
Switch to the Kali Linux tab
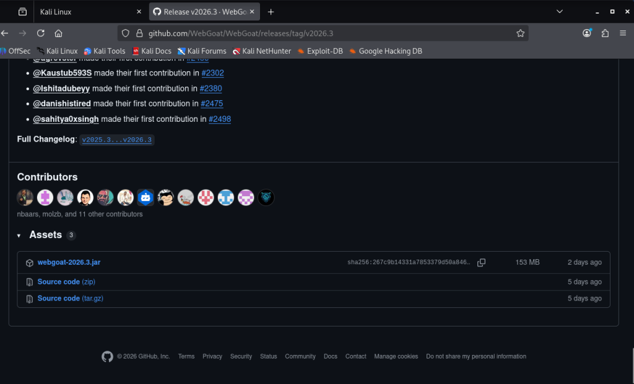(89, 12)
